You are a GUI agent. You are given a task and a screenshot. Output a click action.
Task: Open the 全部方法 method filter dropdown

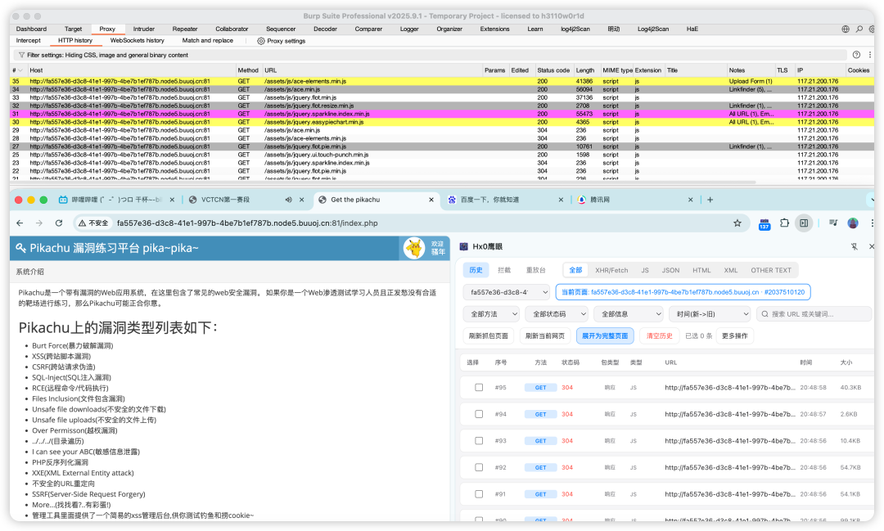point(491,314)
